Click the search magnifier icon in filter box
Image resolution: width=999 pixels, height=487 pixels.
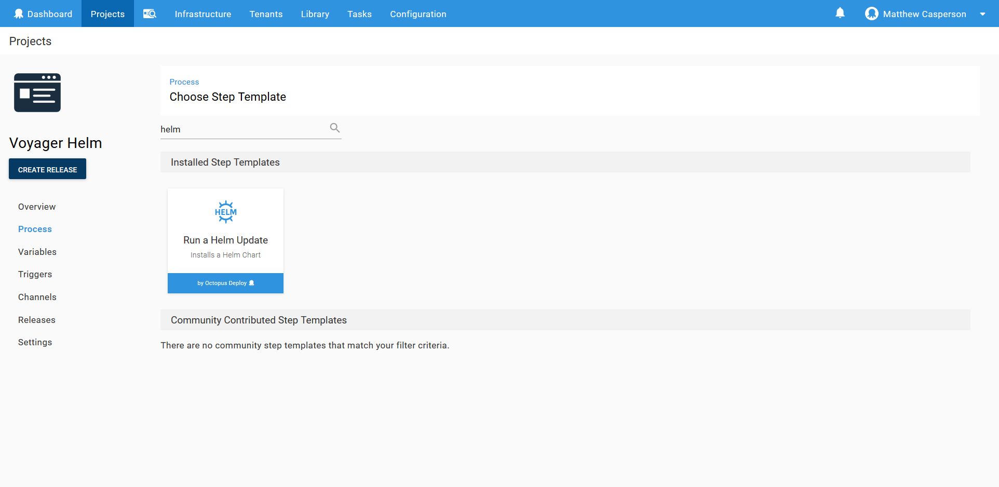pyautogui.click(x=335, y=128)
